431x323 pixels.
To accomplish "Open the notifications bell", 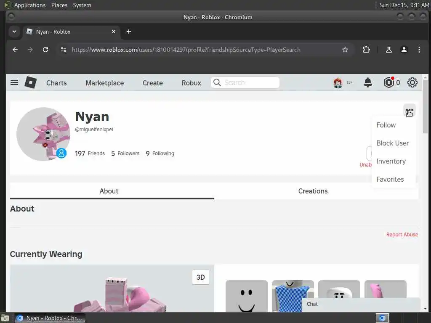I will [x=368, y=82].
